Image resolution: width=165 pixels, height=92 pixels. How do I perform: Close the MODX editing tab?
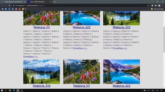(25, 2)
